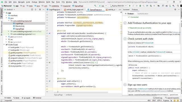The height and width of the screenshot is (102, 182).
Task: Open the TODO tool window
Action: 7,98
